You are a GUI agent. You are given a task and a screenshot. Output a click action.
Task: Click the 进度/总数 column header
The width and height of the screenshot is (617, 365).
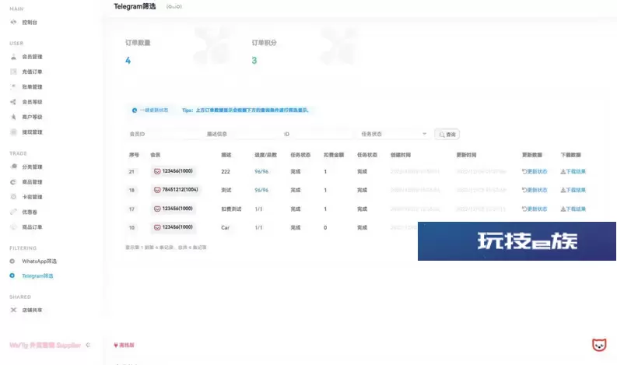tap(265, 155)
